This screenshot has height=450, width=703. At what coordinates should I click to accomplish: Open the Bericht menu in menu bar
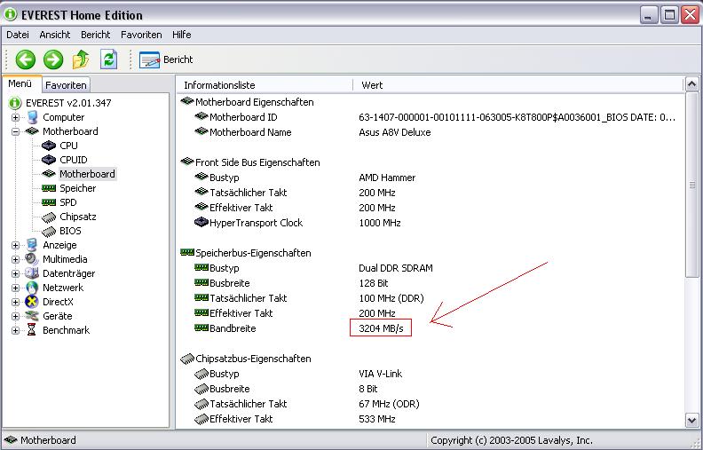click(x=96, y=35)
